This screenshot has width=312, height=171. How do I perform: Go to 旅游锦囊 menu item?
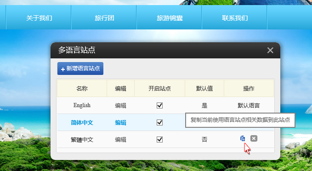pos(170,18)
